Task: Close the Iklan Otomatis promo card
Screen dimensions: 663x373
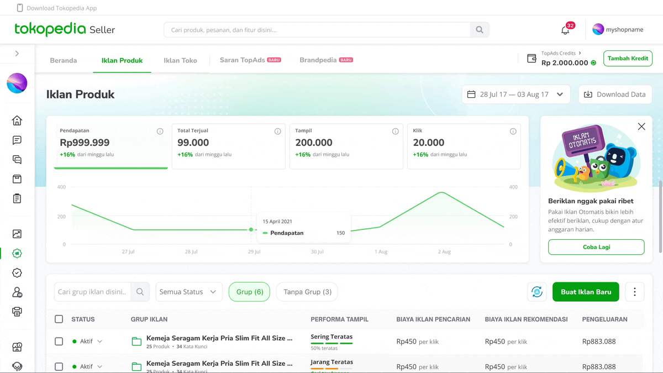Action: click(641, 127)
